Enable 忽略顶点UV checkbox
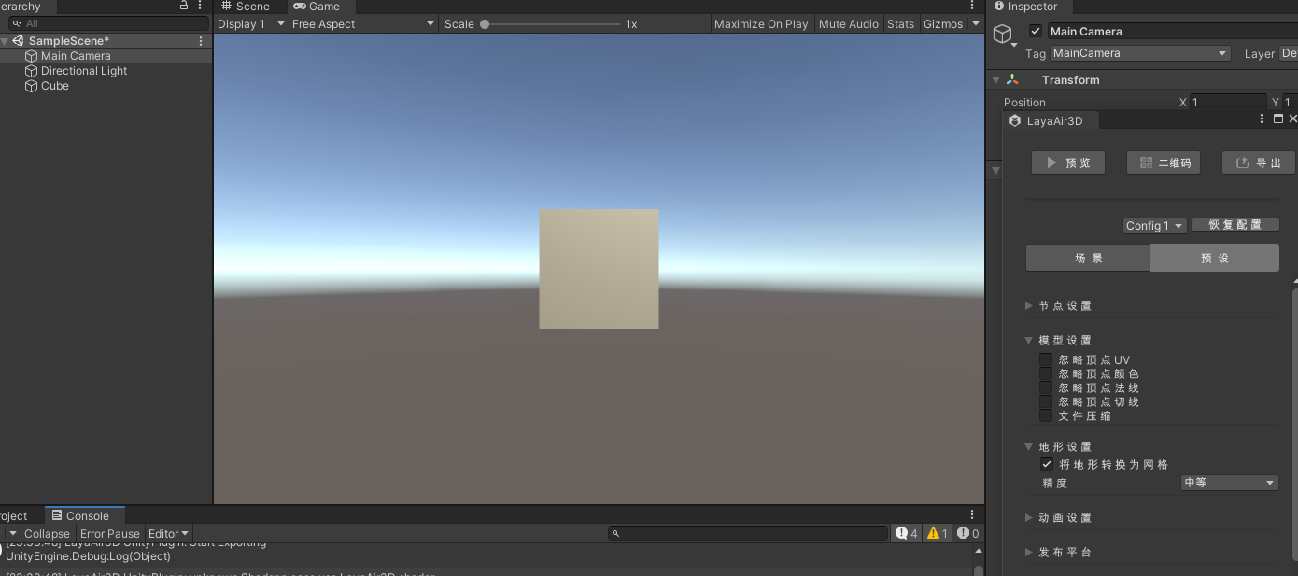Image resolution: width=1298 pixels, height=576 pixels. coord(1046,359)
